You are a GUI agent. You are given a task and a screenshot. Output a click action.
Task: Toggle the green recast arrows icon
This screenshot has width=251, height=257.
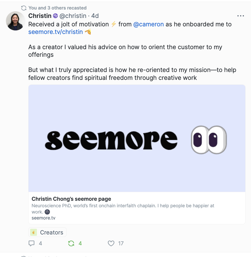pyautogui.click(x=71, y=243)
